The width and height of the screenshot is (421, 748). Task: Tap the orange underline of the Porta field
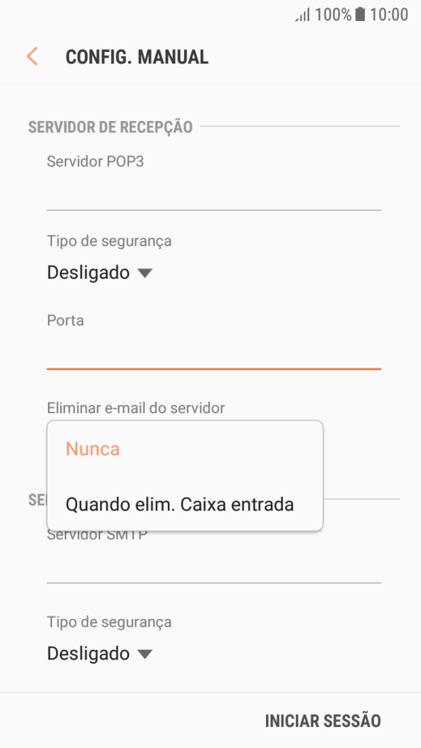pos(214,368)
